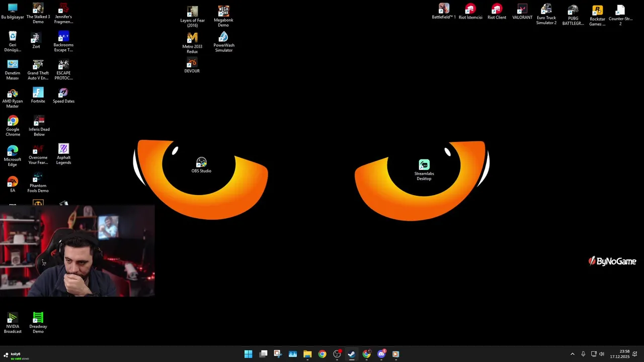This screenshot has width=644, height=362.
Task: Launch Asphalt Legends shortcut
Action: tap(63, 154)
